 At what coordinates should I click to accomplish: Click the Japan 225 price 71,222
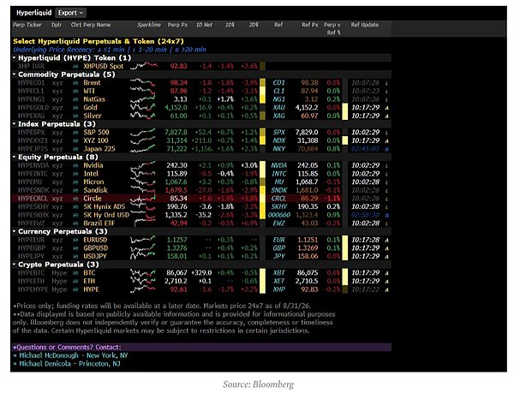[176, 149]
